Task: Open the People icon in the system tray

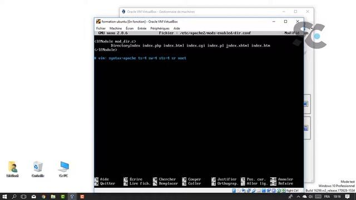Action: [290, 197]
